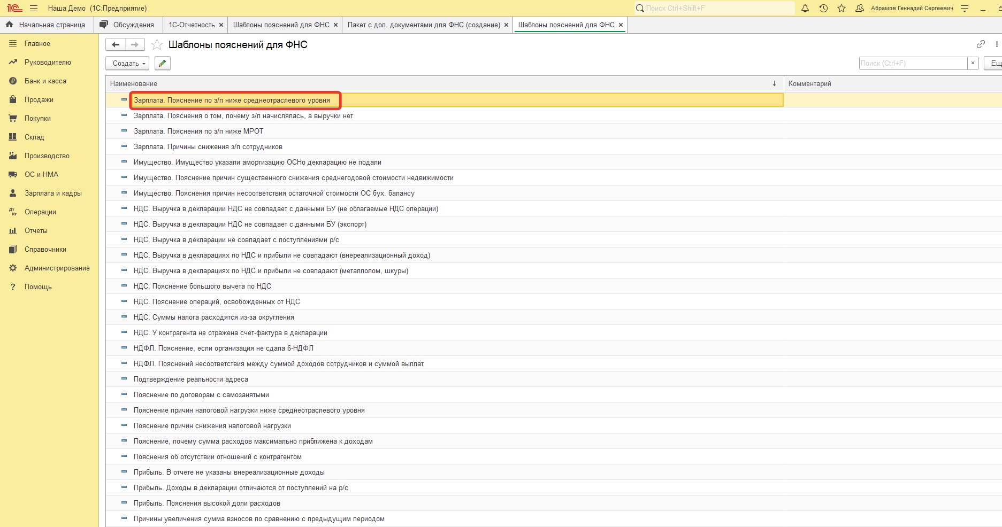Clear the list search field
This screenshot has height=527, width=1002.
tap(973, 63)
